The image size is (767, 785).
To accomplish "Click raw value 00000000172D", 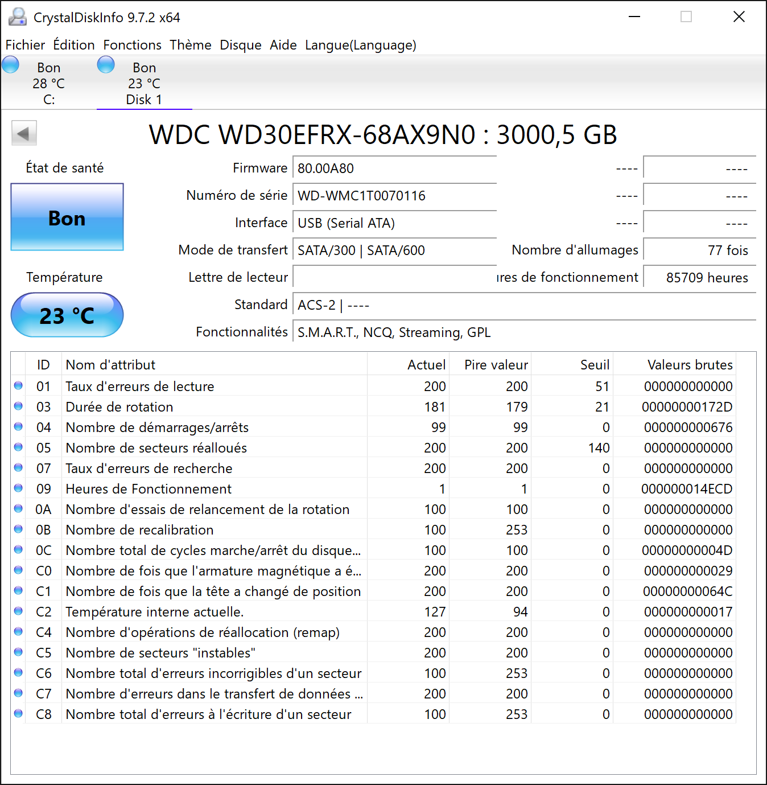I will [x=687, y=407].
